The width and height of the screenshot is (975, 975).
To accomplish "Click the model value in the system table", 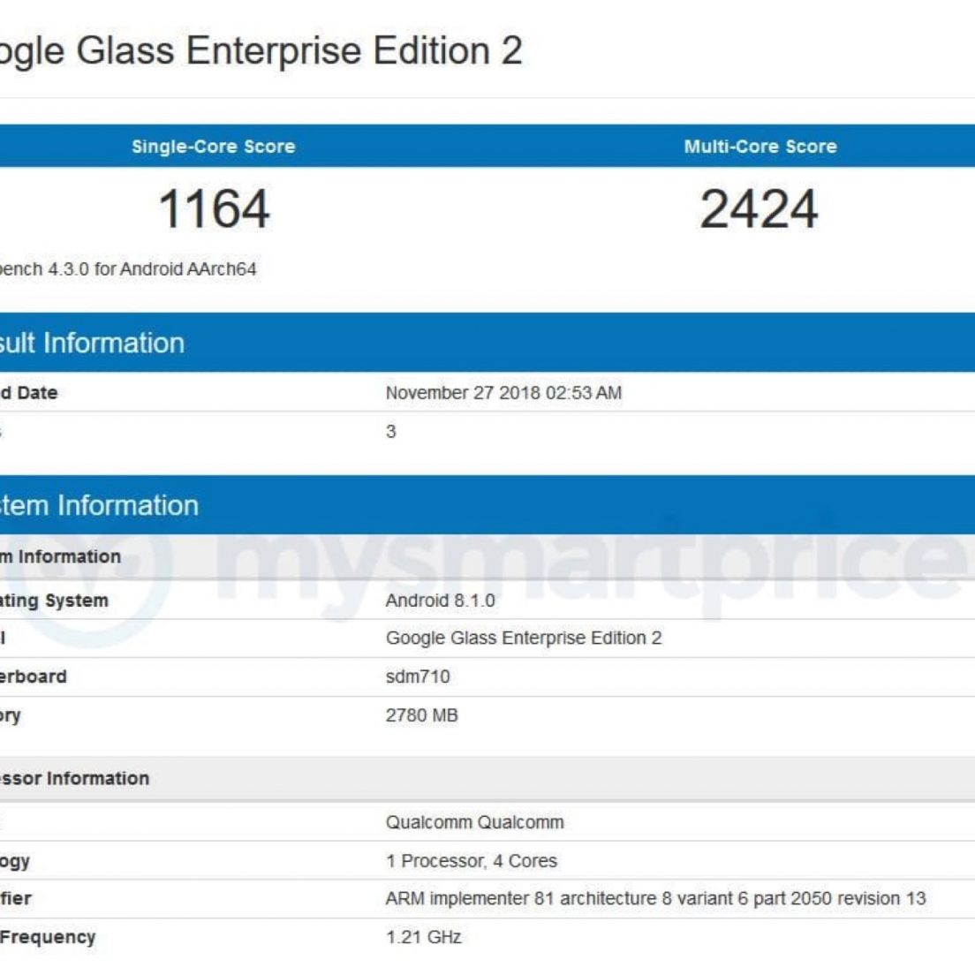I will coord(524,638).
